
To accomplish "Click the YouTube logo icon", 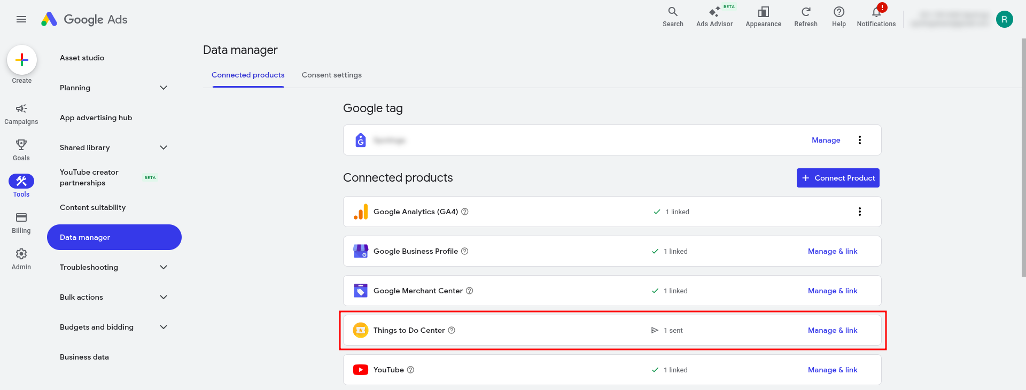I will (x=361, y=370).
